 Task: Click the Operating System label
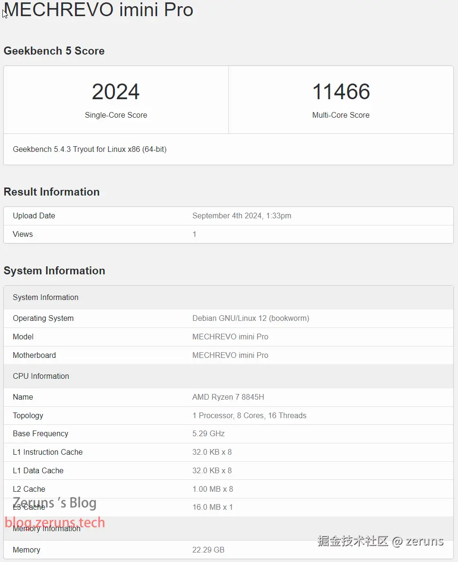tap(43, 318)
